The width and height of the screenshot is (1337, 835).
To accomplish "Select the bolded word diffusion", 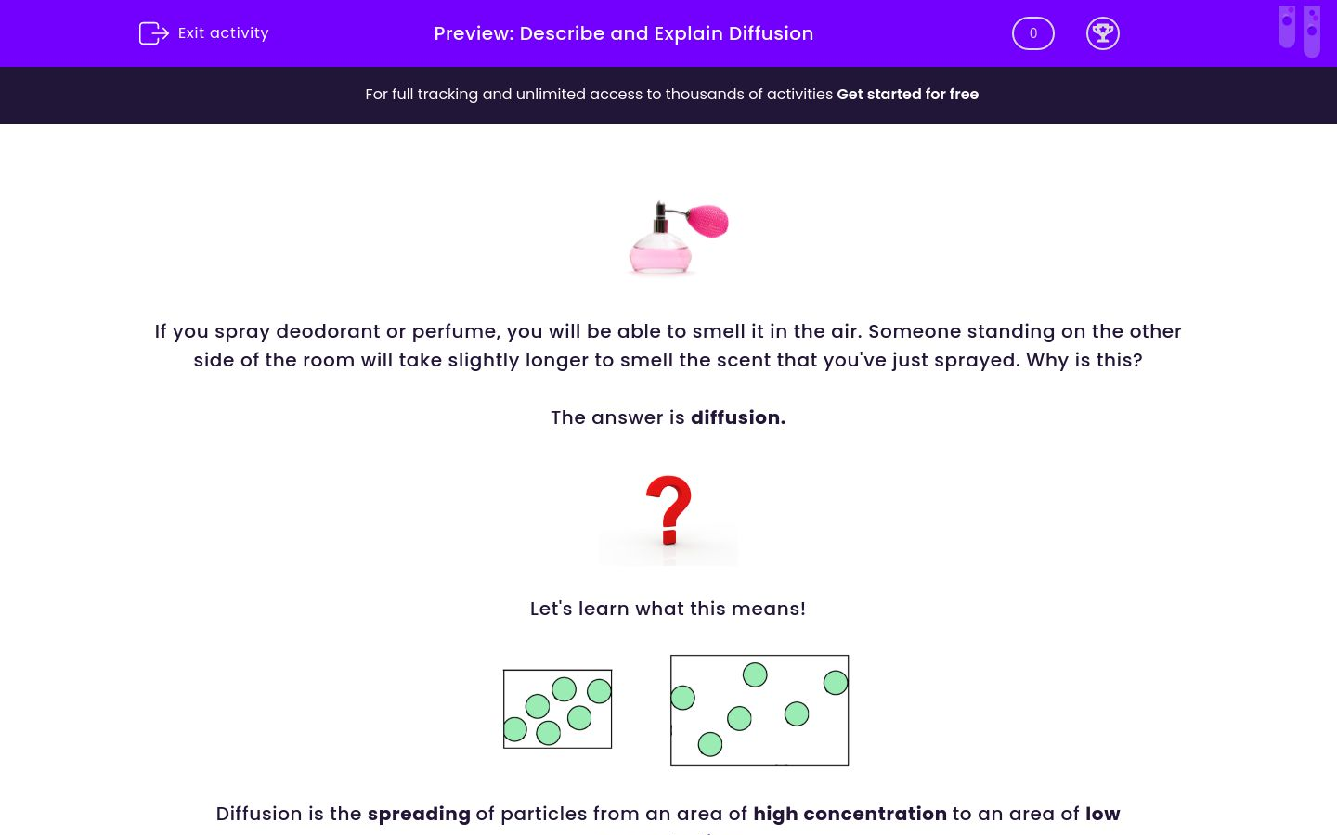I will point(735,417).
